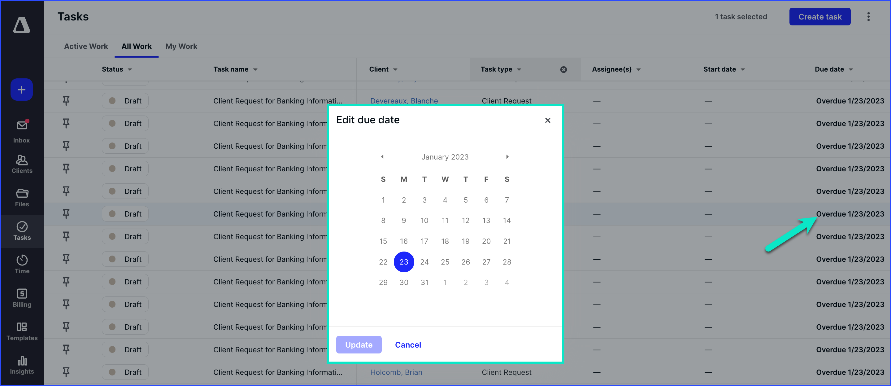Switch to the All Work tab
This screenshot has height=386, width=891.
tap(137, 46)
